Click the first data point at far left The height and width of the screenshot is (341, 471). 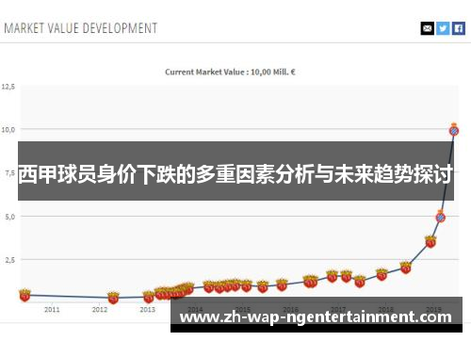24,295
